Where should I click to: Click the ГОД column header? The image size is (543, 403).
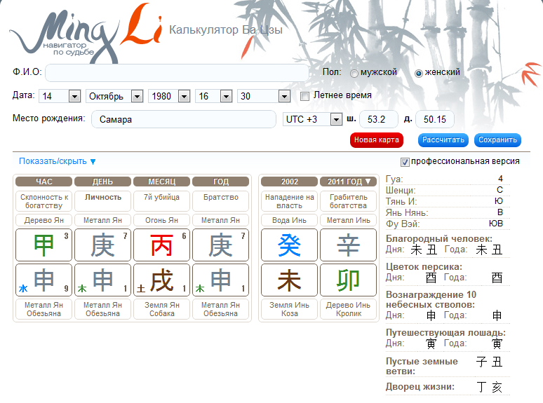point(220,182)
